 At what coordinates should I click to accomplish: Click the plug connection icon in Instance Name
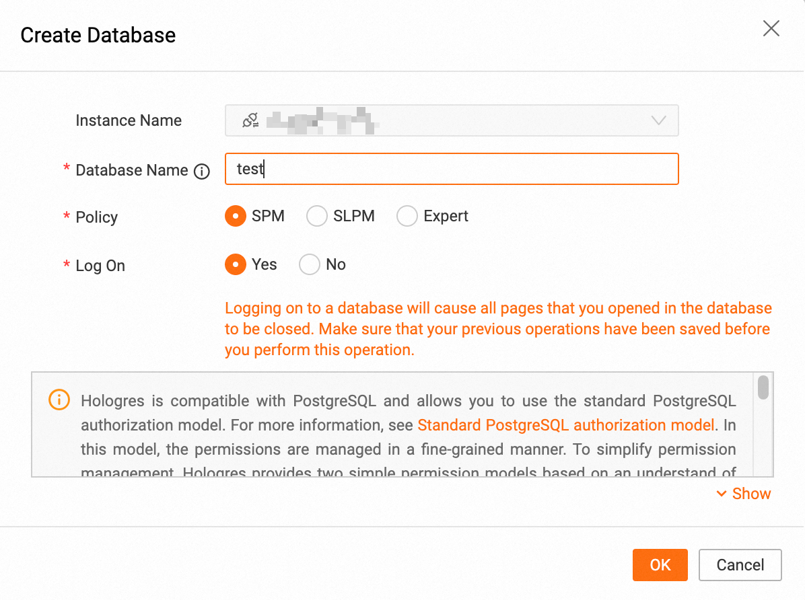pos(250,121)
